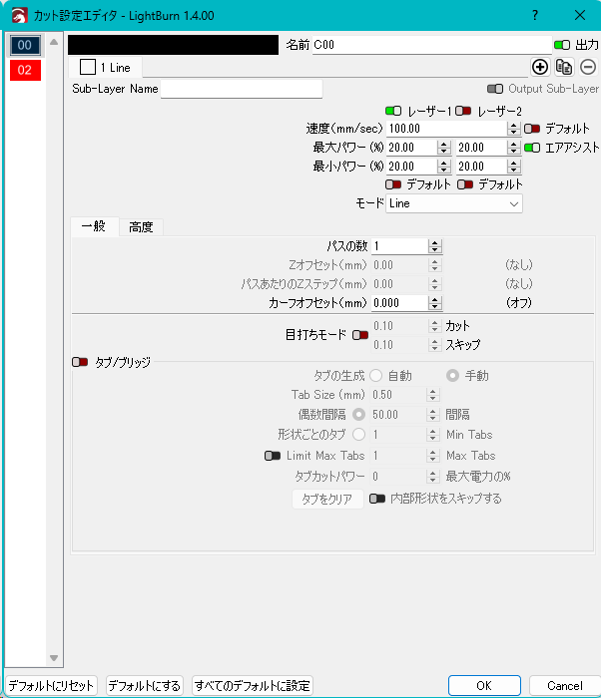The width and height of the screenshot is (601, 698).
Task: Toggle the 出力 output switch
Action: pyautogui.click(x=562, y=45)
